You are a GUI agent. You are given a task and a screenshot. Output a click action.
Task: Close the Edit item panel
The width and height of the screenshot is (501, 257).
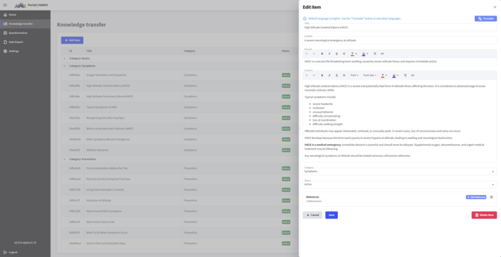click(x=495, y=7)
